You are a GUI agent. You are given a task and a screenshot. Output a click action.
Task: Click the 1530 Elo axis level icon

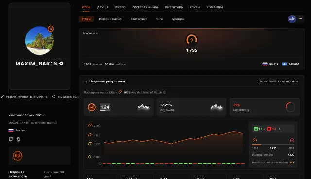click(x=90, y=144)
